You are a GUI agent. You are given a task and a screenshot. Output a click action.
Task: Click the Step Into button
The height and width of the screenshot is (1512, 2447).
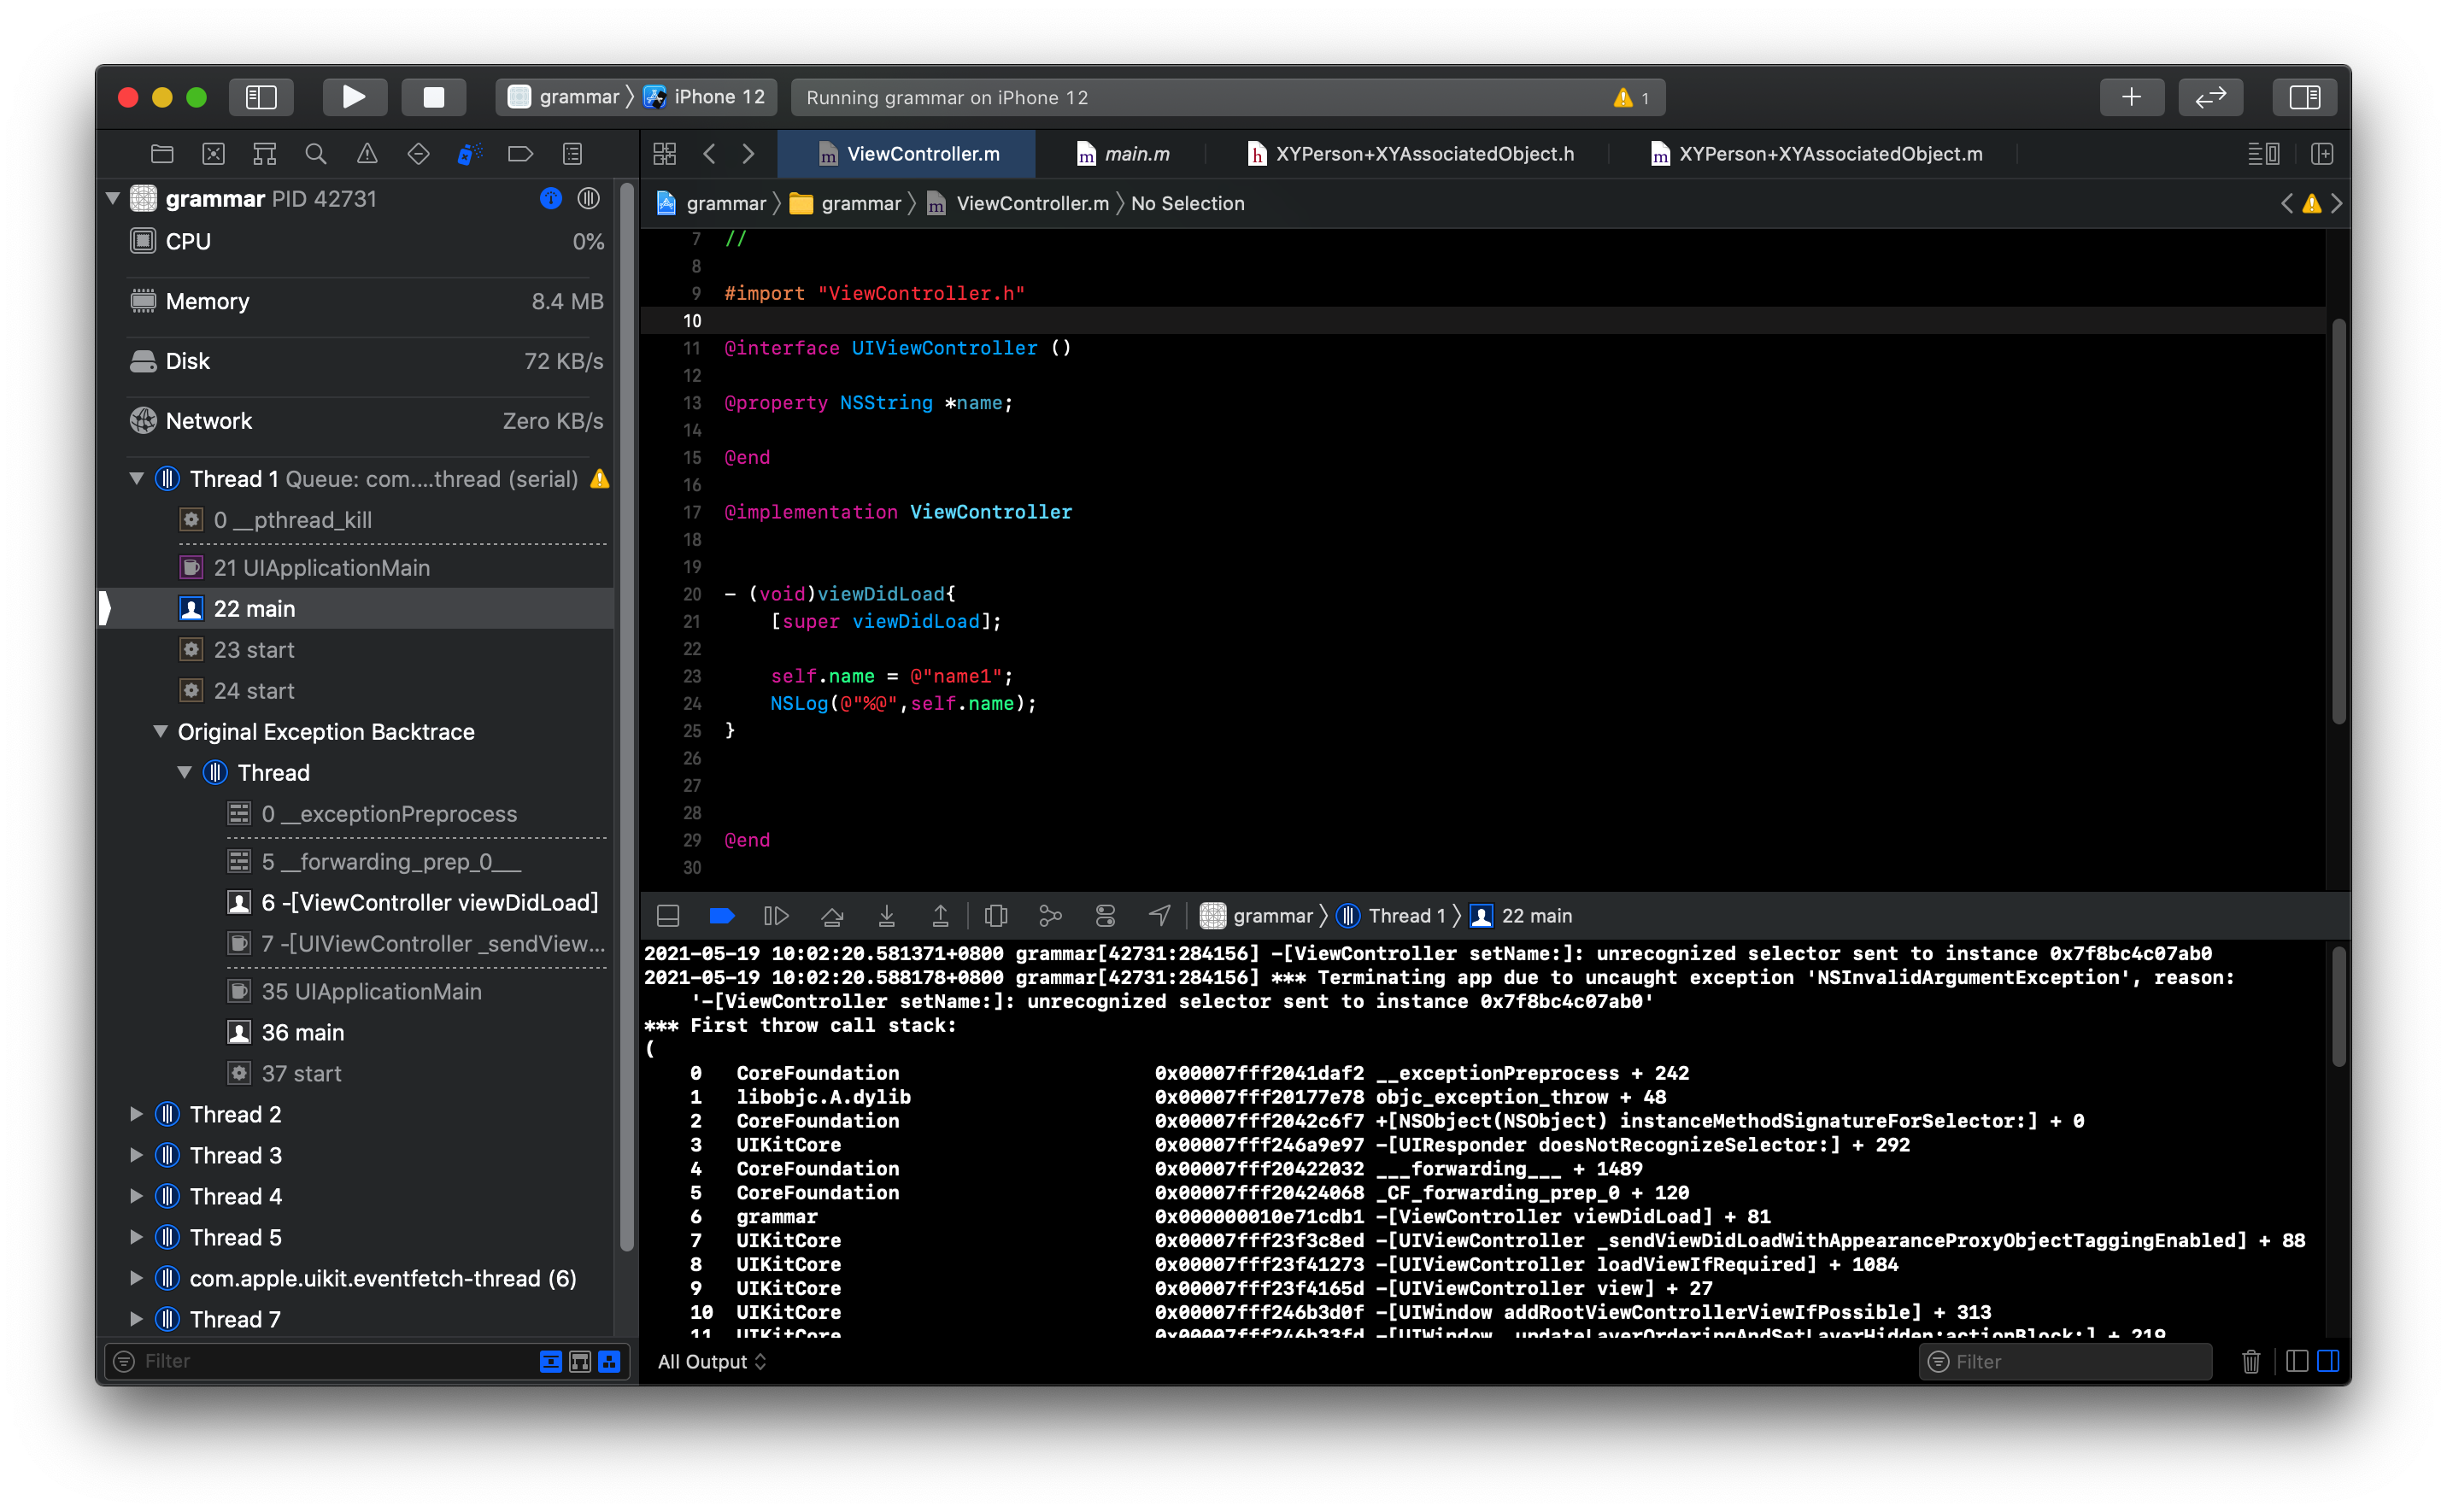point(887,915)
